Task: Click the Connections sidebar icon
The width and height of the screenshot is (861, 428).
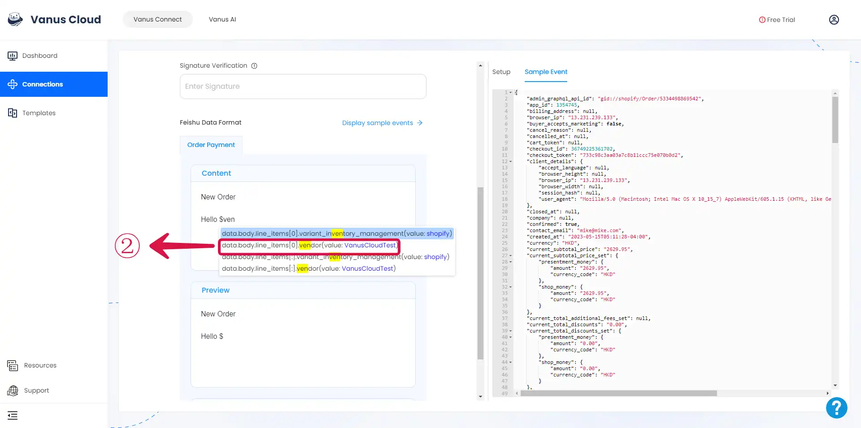Action: click(13, 84)
